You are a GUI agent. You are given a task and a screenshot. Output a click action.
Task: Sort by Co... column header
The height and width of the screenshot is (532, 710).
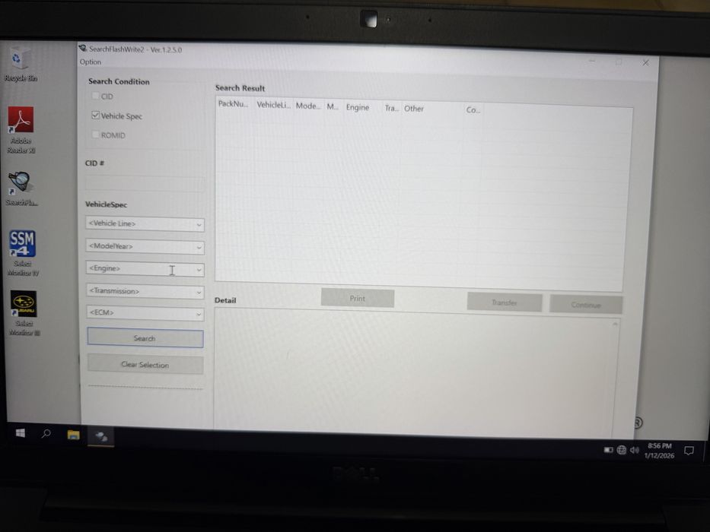pyautogui.click(x=473, y=110)
